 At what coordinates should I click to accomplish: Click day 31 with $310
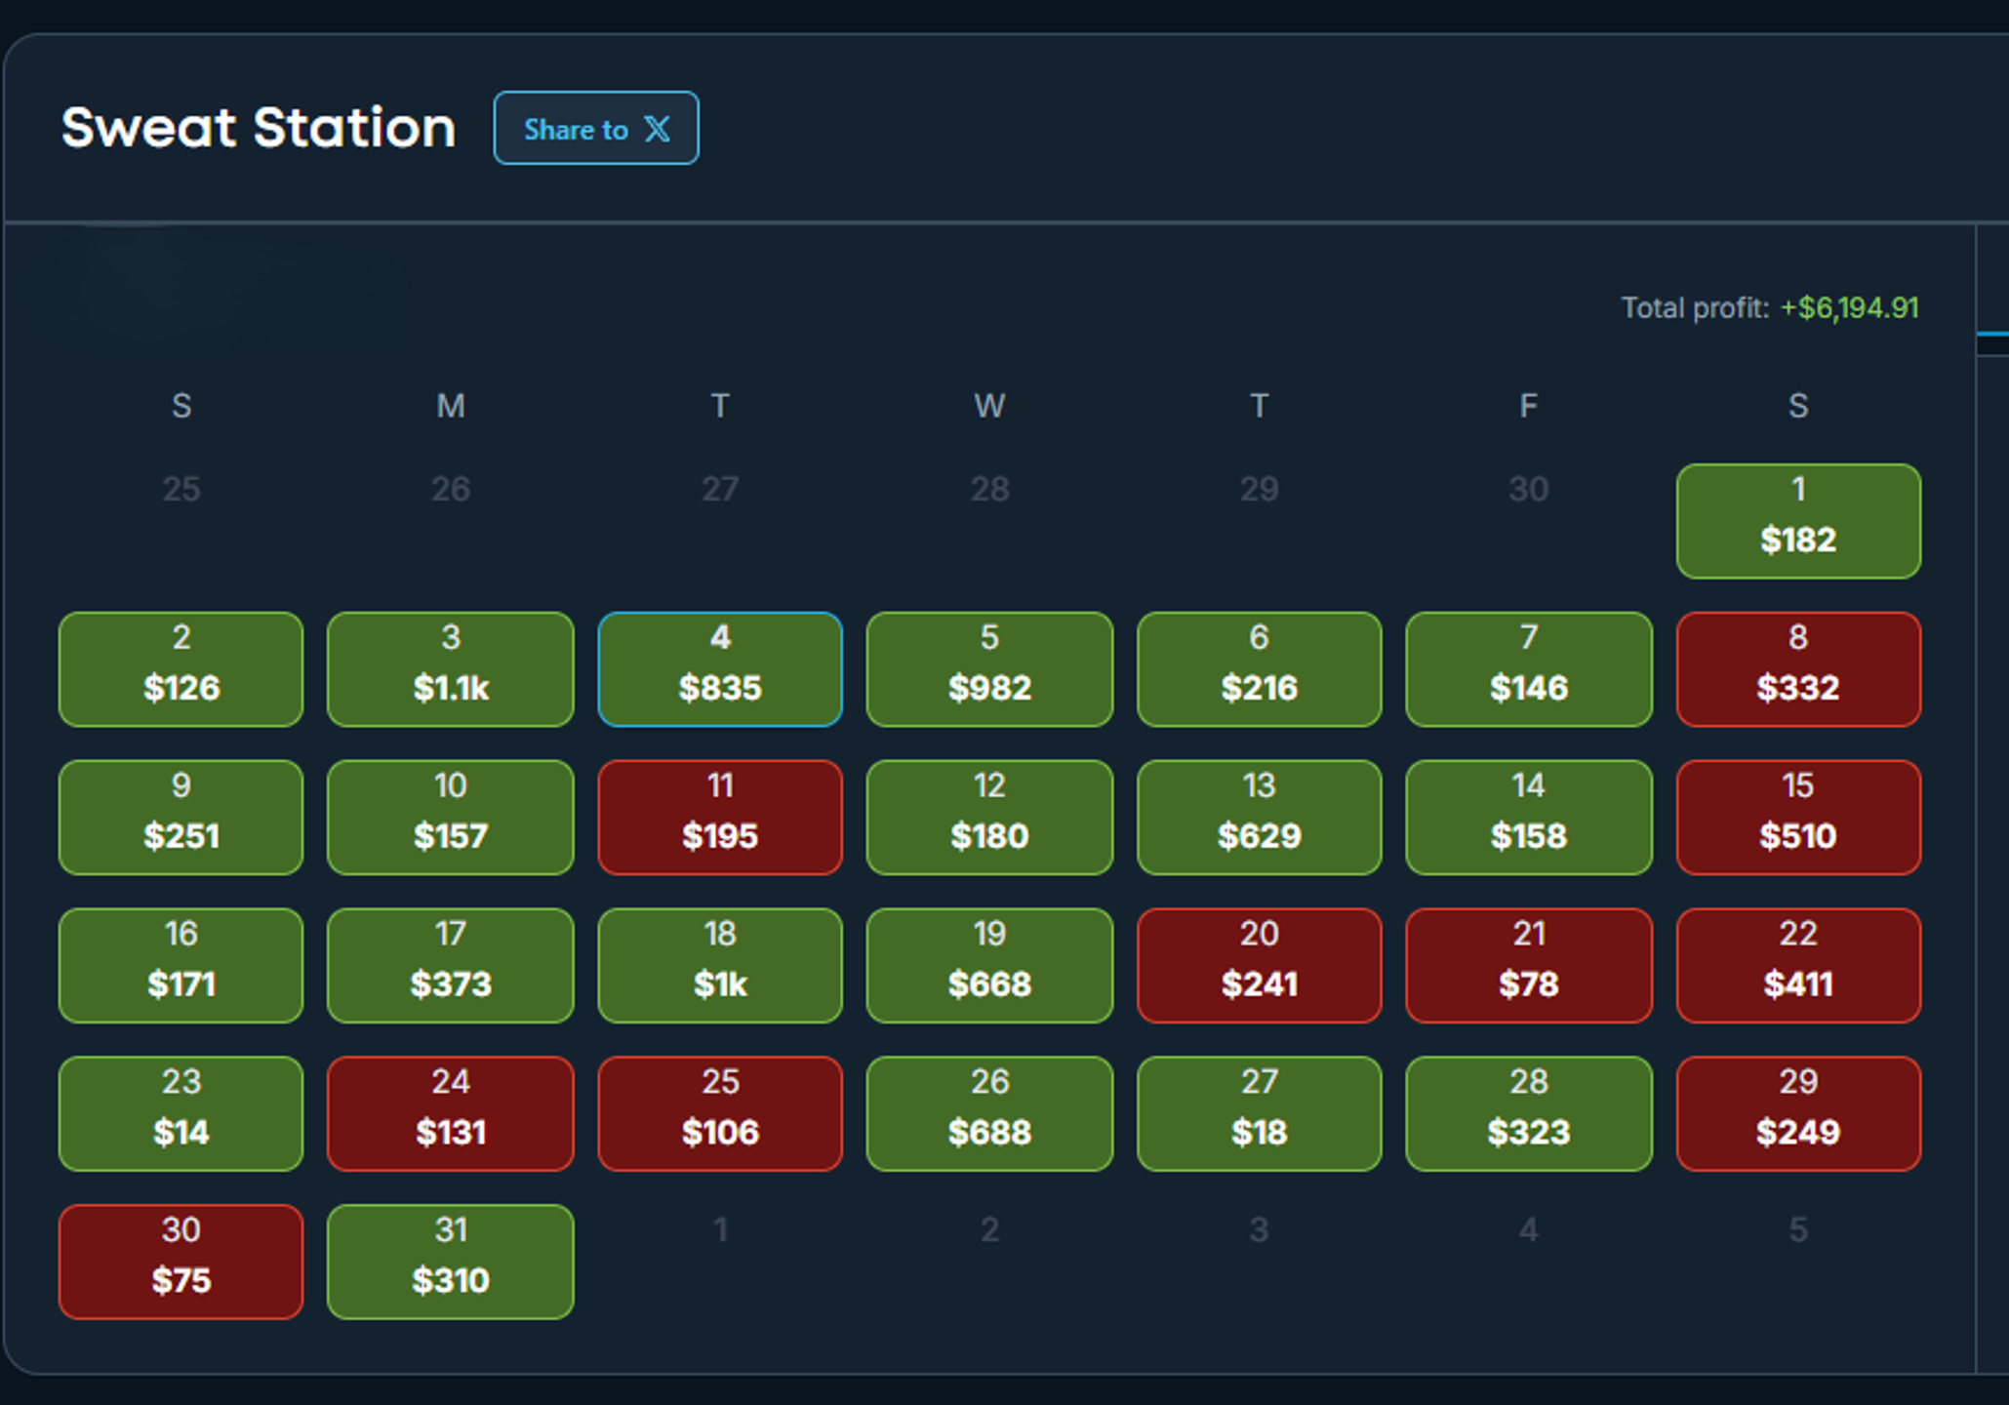pyautogui.click(x=450, y=1263)
